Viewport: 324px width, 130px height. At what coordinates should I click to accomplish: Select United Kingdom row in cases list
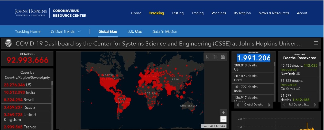click(x=26, y=117)
